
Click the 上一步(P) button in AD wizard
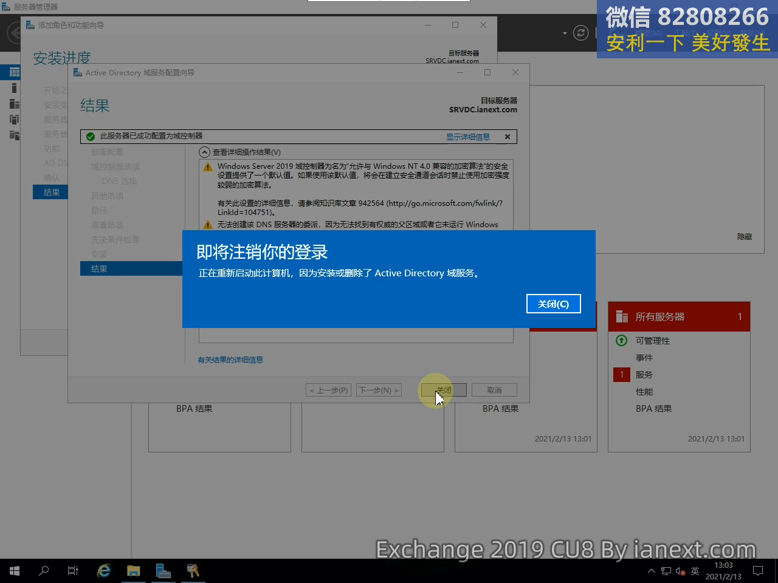[328, 390]
